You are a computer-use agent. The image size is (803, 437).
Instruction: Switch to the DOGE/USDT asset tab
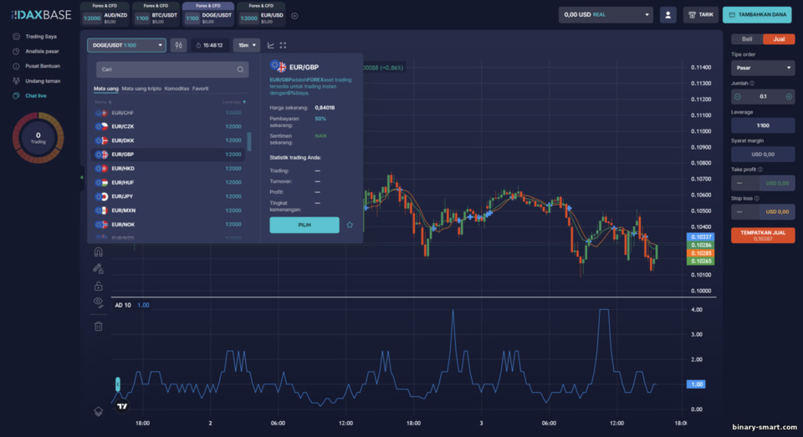pos(208,15)
